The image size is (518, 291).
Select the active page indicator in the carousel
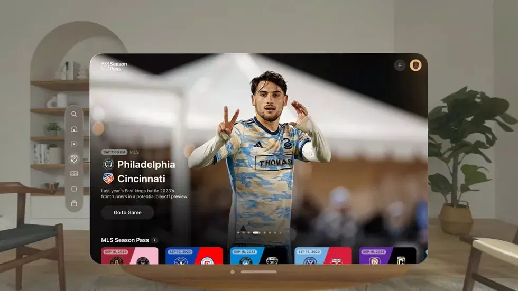[256, 232]
